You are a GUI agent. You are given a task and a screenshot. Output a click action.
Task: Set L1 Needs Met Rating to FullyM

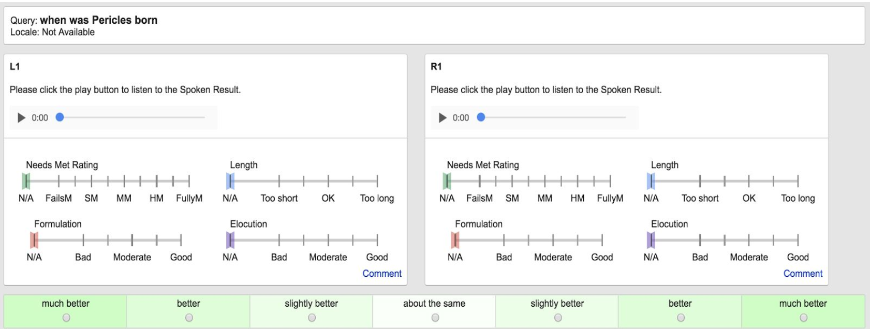[x=189, y=181]
